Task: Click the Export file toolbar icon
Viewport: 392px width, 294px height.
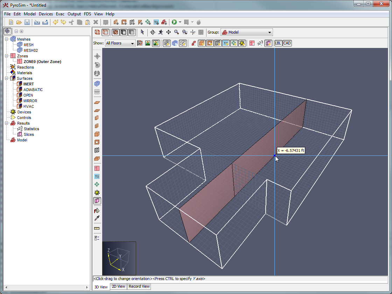Action: (x=45, y=22)
